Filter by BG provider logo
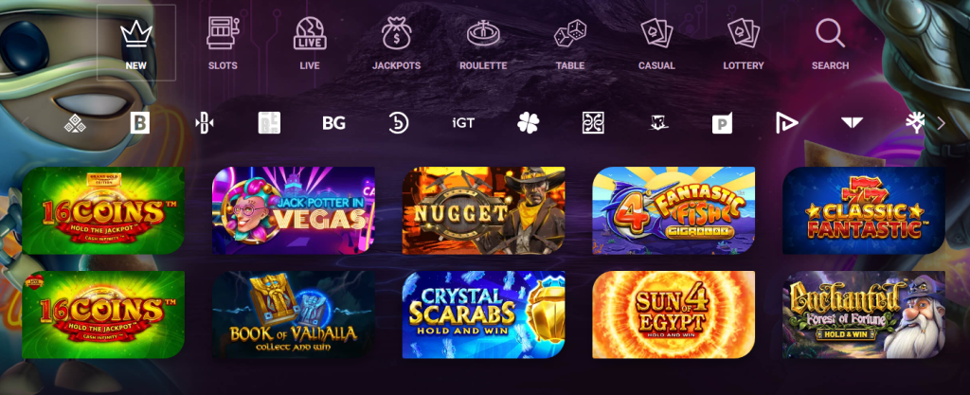 coord(333,123)
